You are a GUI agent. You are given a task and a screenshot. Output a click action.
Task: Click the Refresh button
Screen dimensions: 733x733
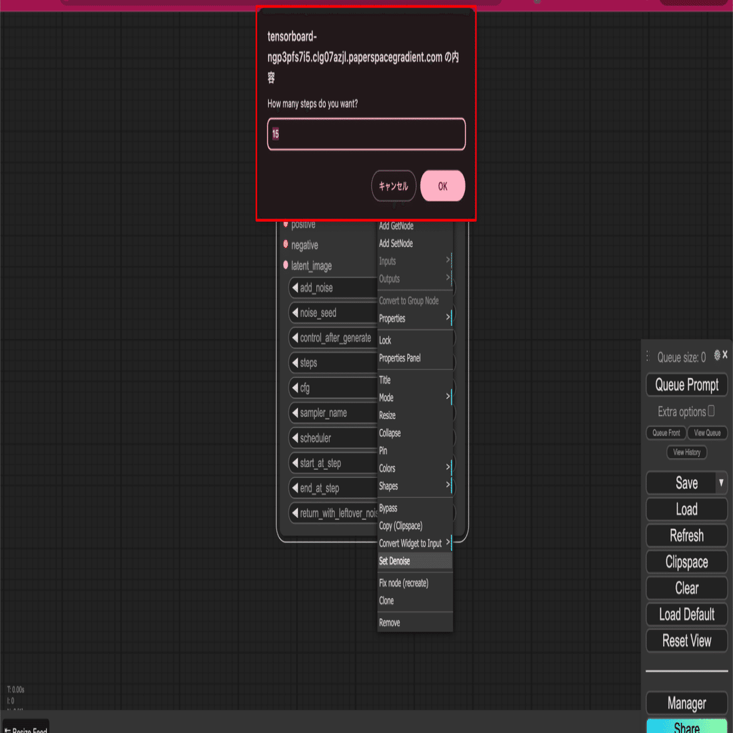click(x=686, y=535)
